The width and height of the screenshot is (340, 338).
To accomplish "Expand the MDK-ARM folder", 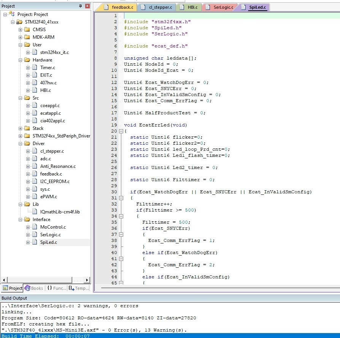I will [20, 37].
